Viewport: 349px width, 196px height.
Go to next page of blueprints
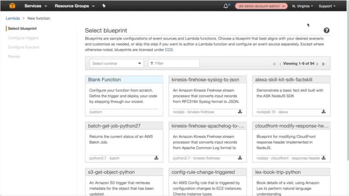click(317, 64)
